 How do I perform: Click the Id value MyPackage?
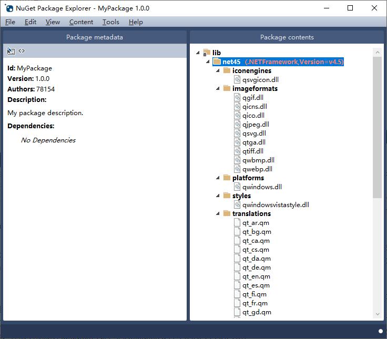coord(34,68)
